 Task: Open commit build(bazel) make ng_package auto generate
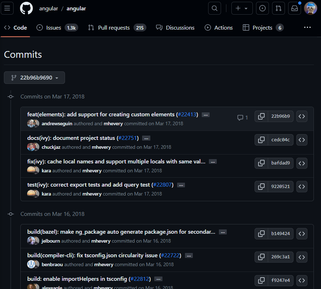(121, 232)
